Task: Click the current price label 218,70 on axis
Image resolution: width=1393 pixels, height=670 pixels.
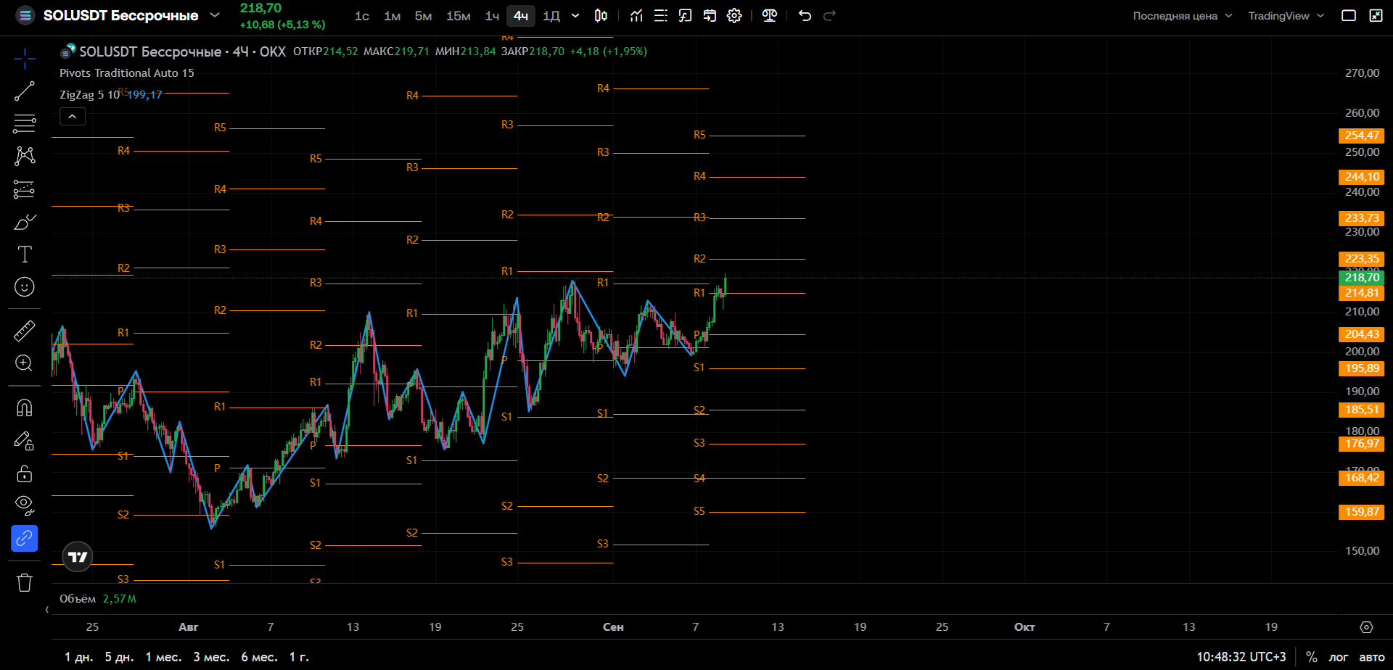Action: 1361,278
